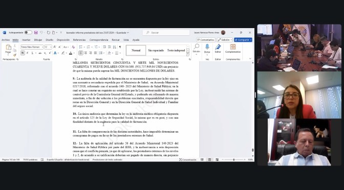The image size is (344, 190).
Task: Click the blue Text Effects A icon
Action: tap(55, 53)
